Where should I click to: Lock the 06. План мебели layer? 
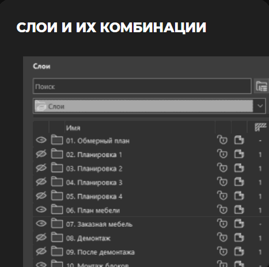[x=222, y=209]
